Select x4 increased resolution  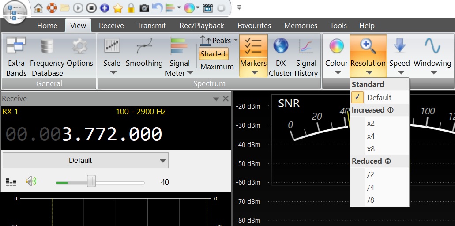(x=371, y=136)
